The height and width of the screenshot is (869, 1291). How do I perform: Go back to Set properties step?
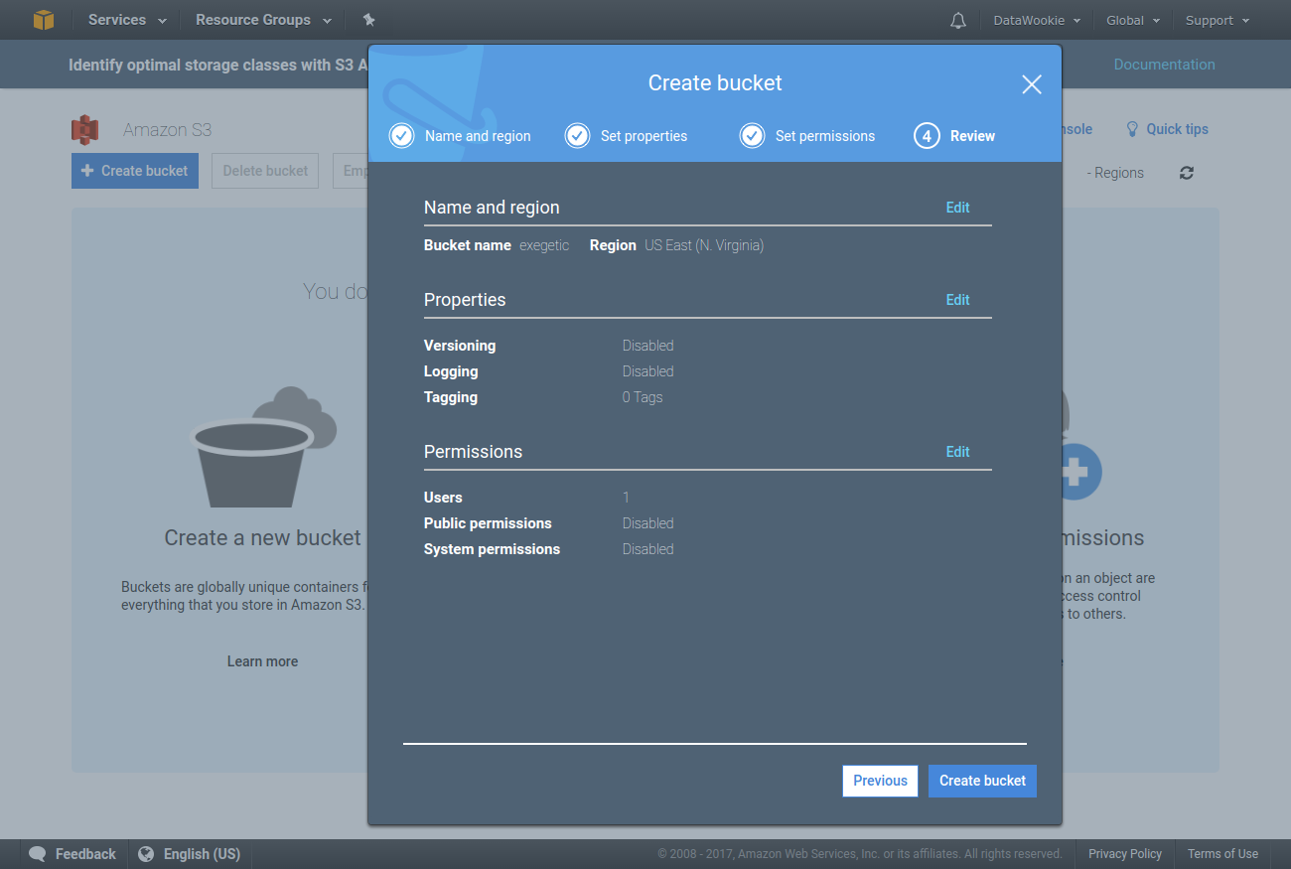click(x=627, y=136)
